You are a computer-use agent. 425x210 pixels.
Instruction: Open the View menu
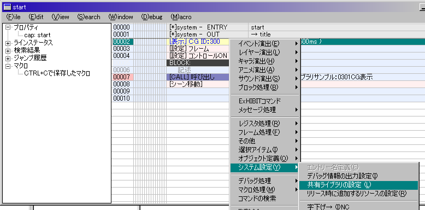[60, 17]
